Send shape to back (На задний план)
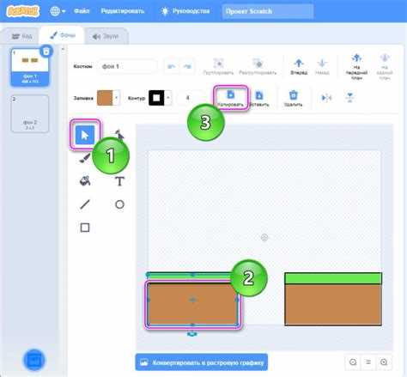The image size is (407, 377). point(385,66)
